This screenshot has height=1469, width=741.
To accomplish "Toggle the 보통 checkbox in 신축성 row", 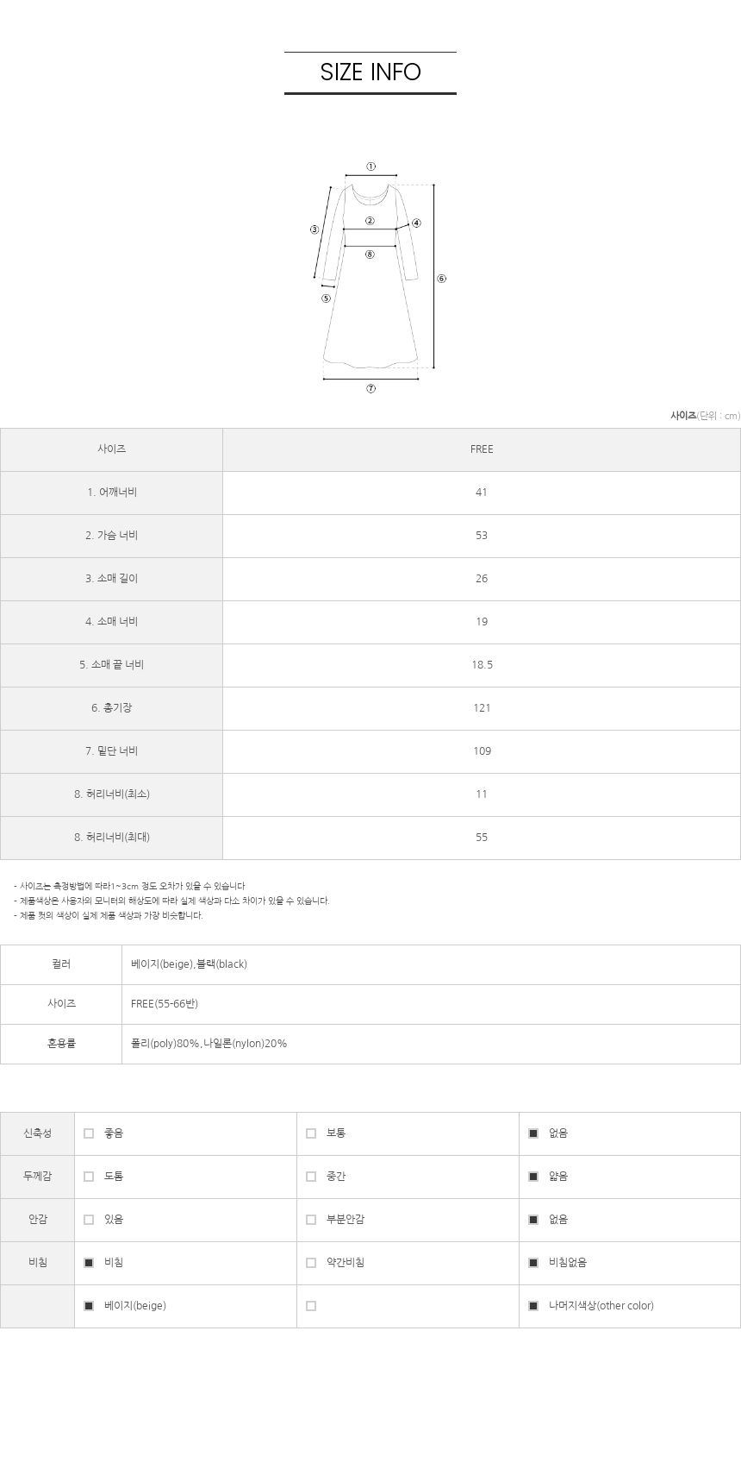I will [x=311, y=1133].
